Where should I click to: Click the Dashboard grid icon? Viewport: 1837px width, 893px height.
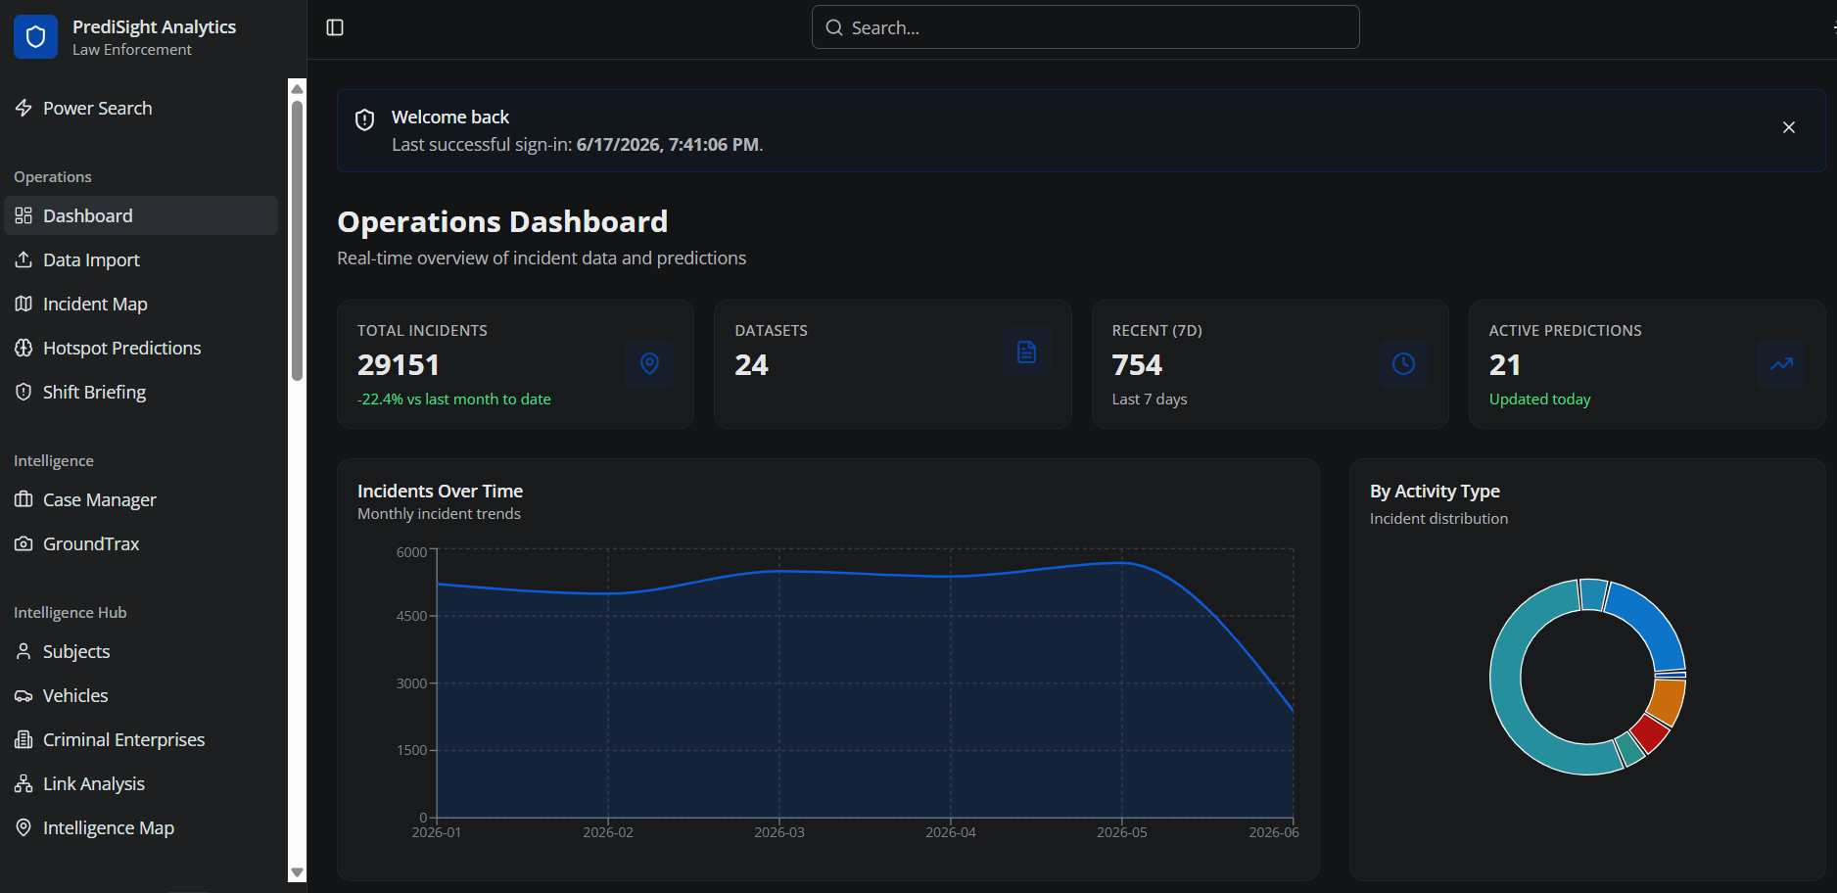click(x=24, y=215)
